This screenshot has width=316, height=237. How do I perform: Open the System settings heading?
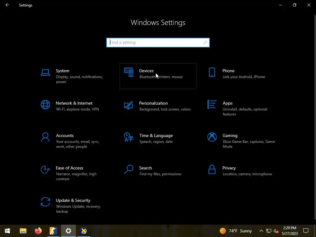click(62, 71)
